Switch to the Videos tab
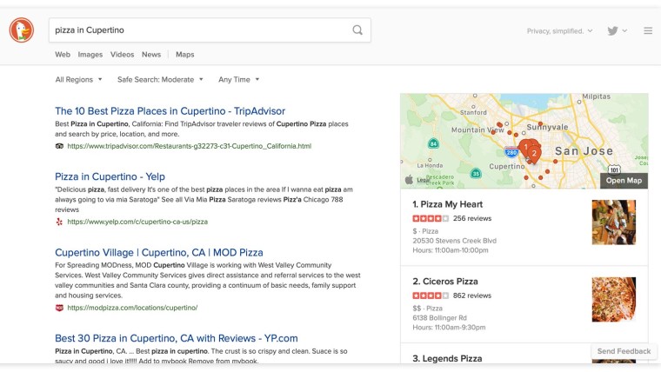Image resolution: width=661 pixels, height=372 pixels. coord(123,55)
